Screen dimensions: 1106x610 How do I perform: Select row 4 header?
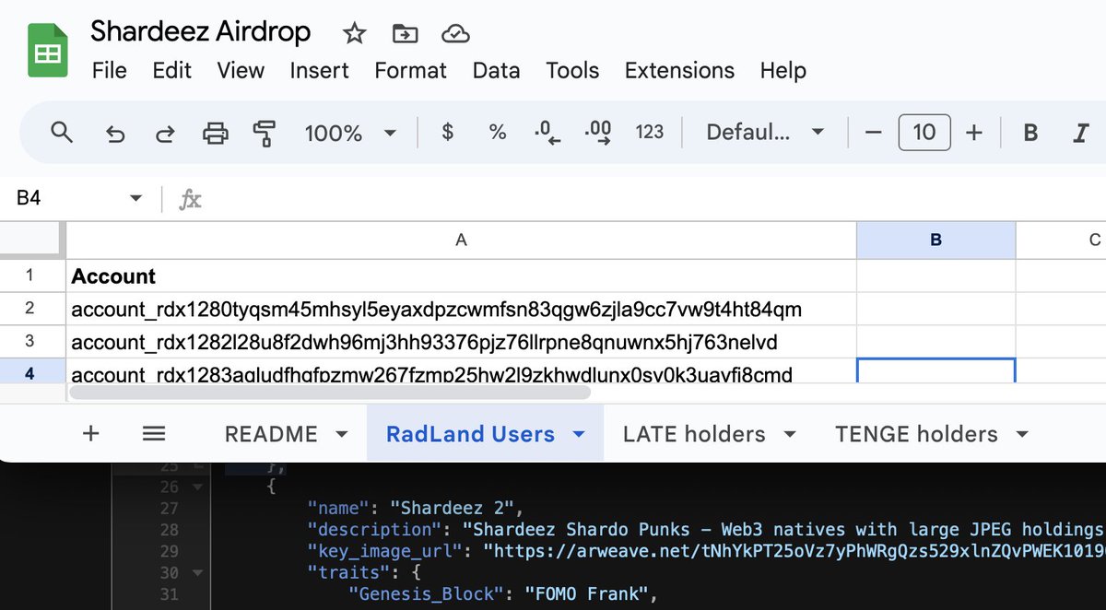point(30,371)
